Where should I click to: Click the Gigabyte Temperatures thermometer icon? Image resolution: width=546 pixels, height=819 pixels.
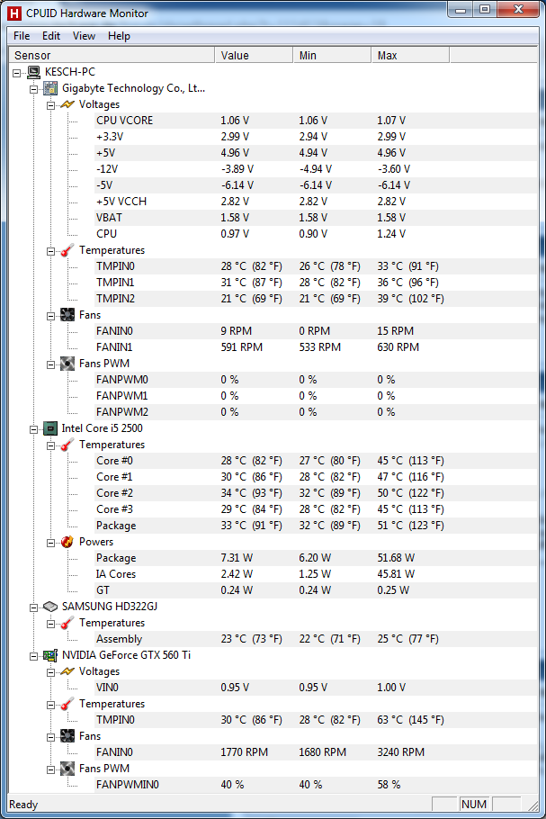click(x=67, y=250)
